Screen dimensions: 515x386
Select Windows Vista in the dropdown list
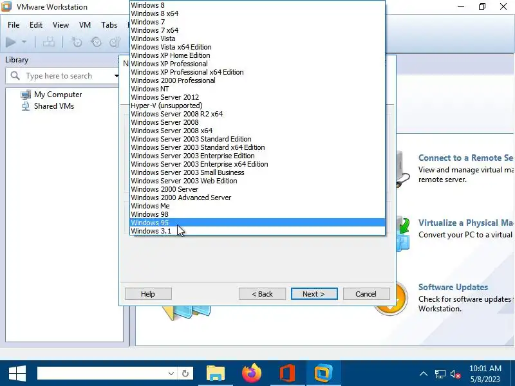click(x=257, y=39)
